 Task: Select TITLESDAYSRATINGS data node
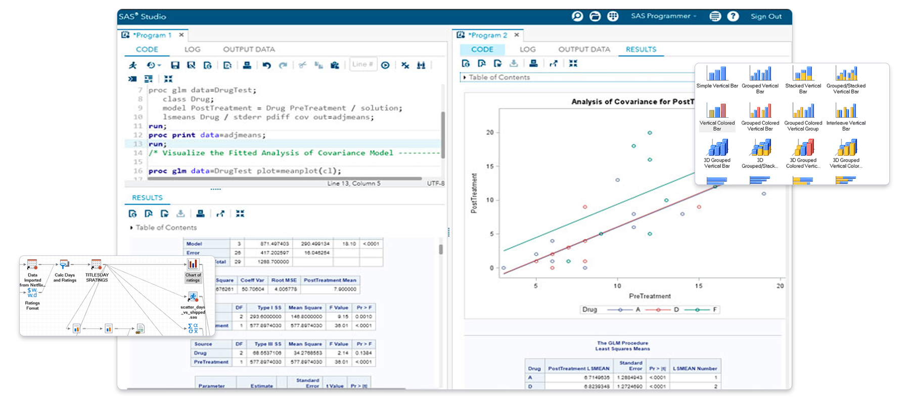pyautogui.click(x=97, y=271)
